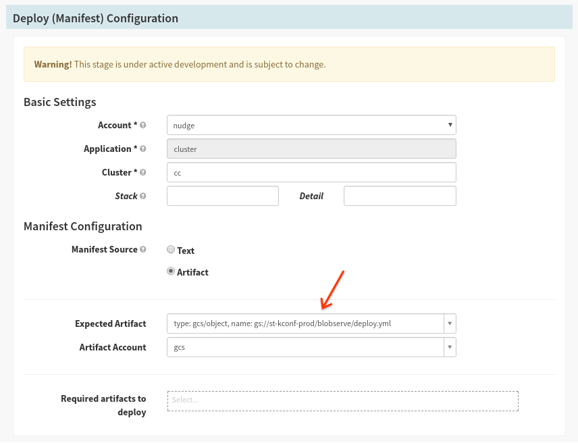Click the Stack field help icon
This screenshot has width=578, height=443.
(144, 196)
